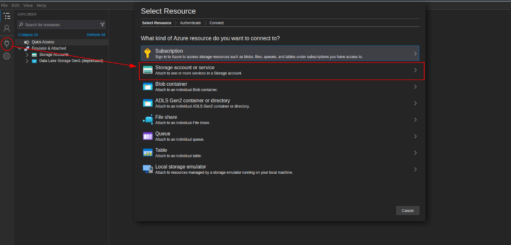Open the Help menu
Viewport: 511px width, 245px height.
point(41,6)
